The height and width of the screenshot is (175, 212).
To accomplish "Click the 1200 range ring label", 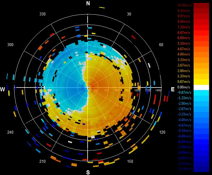I will pos(148,90).
